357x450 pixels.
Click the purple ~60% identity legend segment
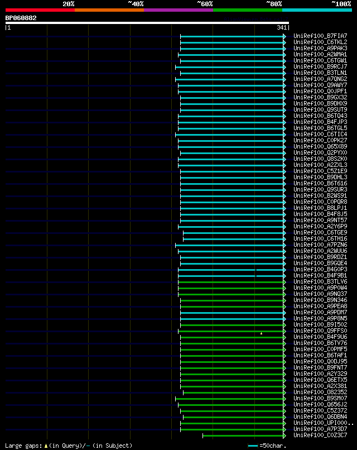(178, 10)
